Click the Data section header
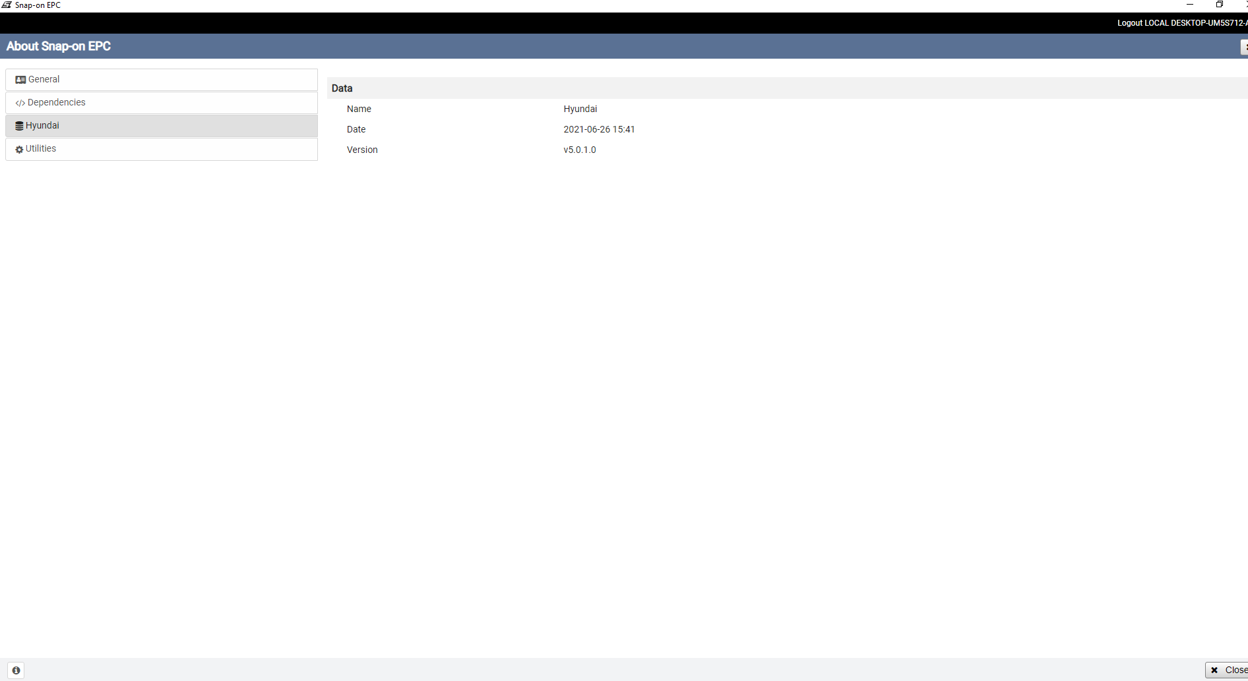Viewport: 1248px width, 681px height. [788, 88]
